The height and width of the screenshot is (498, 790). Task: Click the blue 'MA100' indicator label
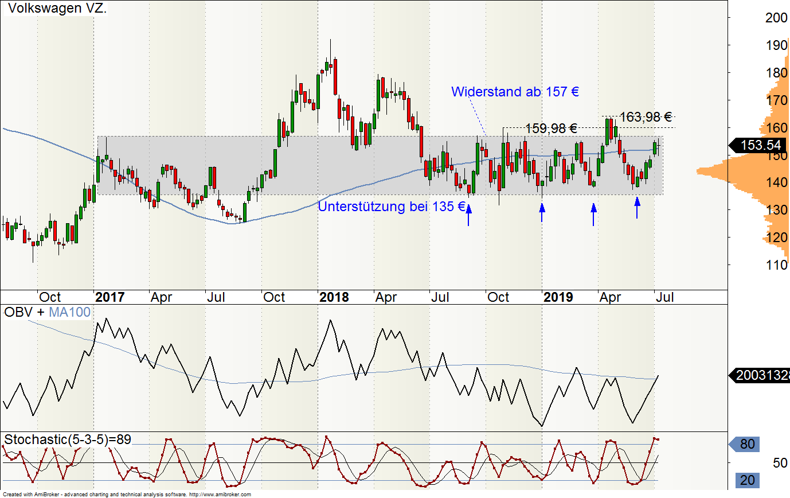(x=69, y=312)
